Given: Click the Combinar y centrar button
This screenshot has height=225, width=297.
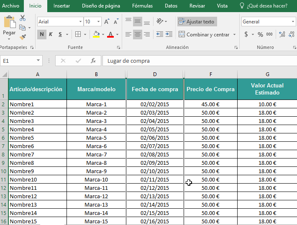Looking at the screenshot, I should tap(204, 34).
